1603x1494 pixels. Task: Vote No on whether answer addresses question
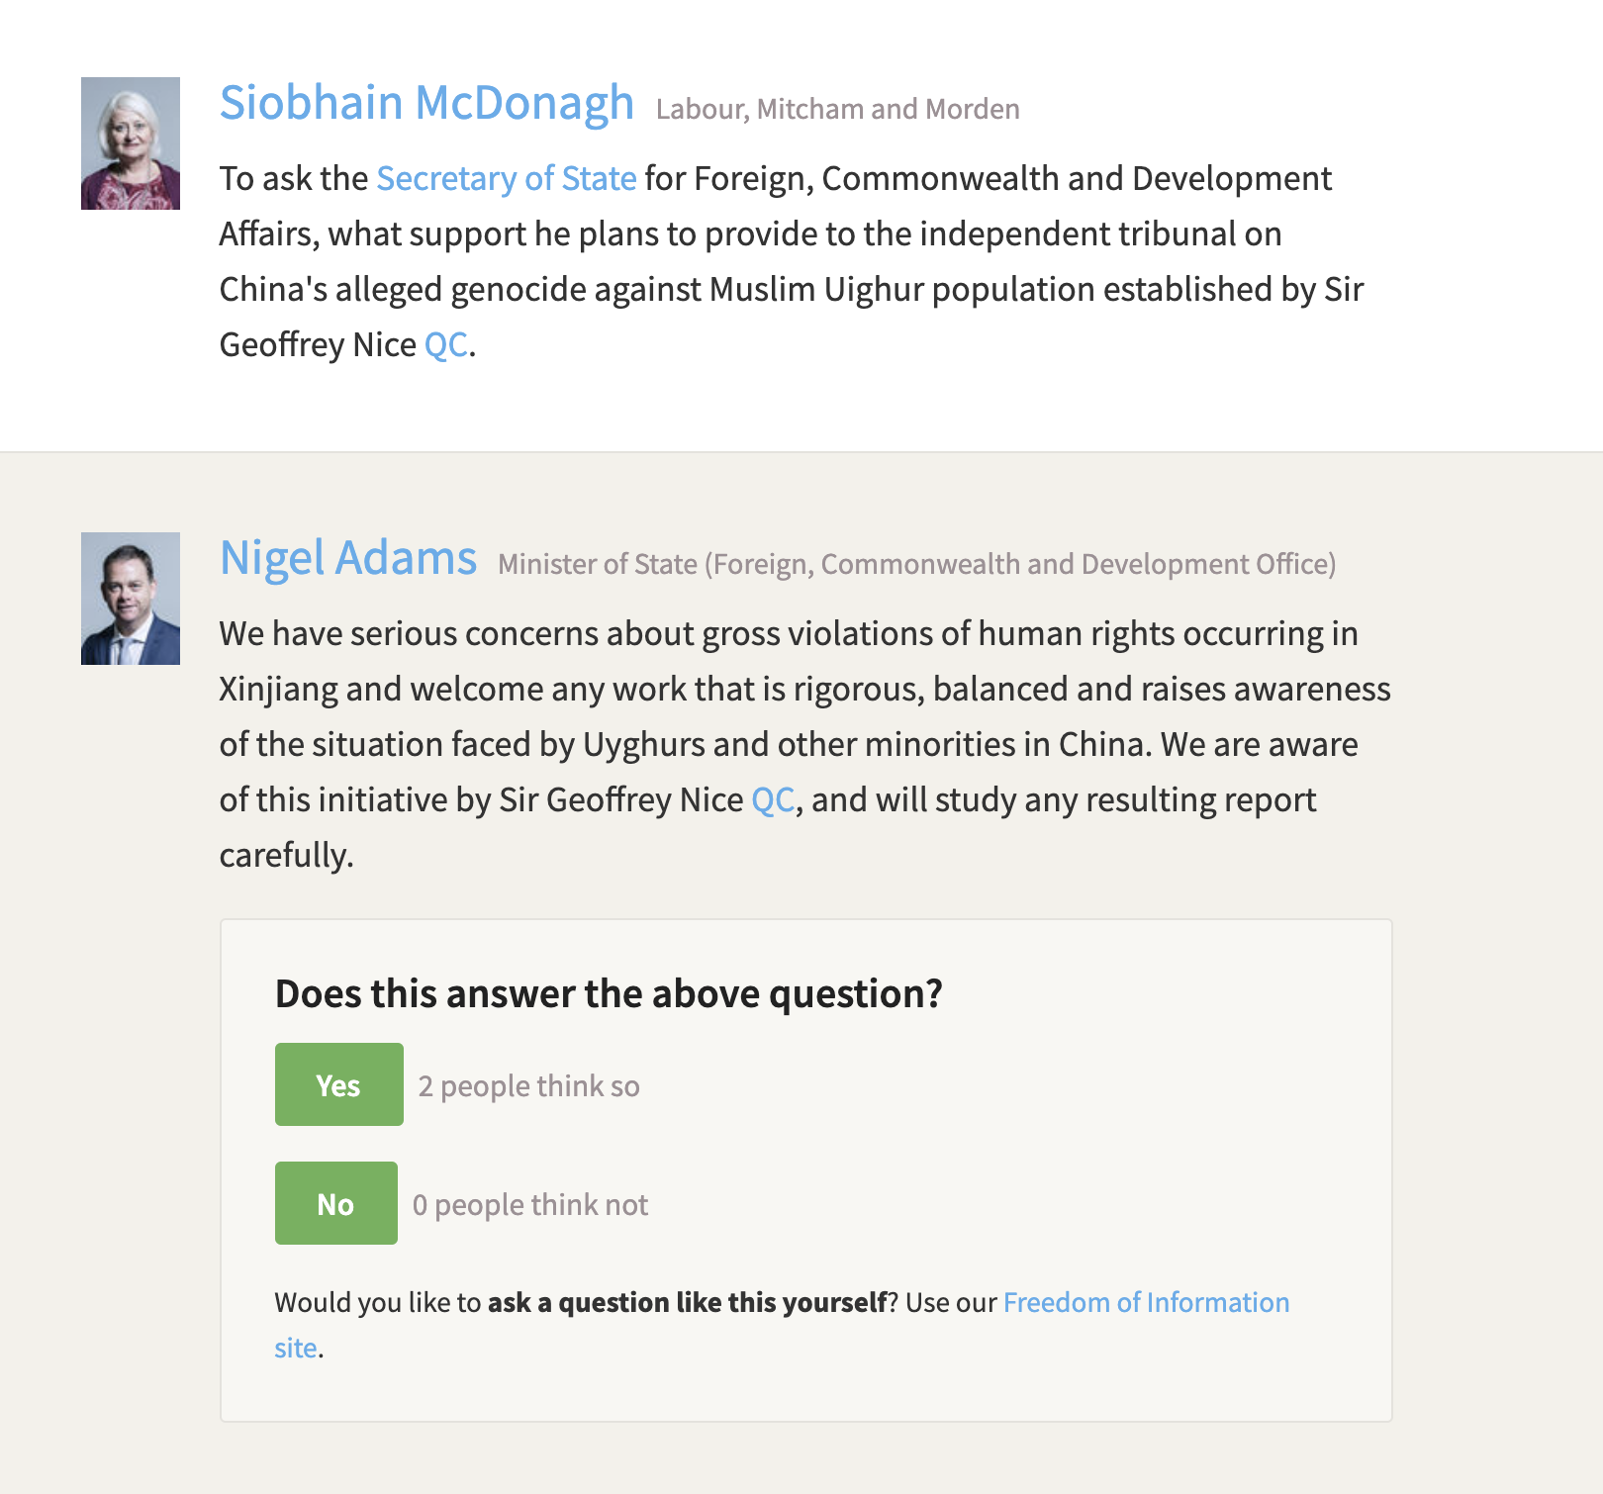(335, 1203)
